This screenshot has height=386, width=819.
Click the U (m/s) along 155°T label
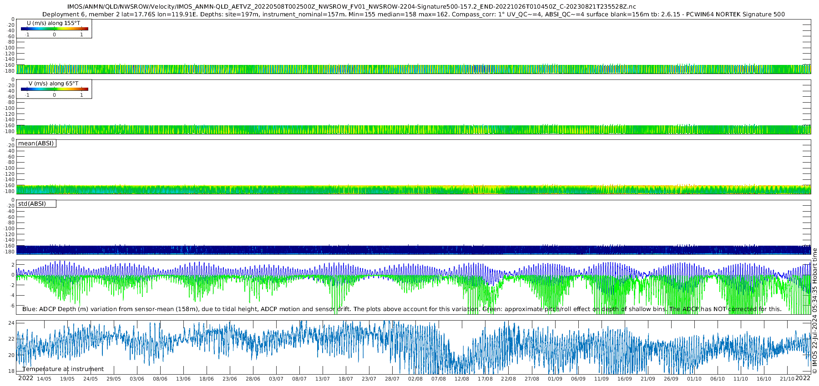(54, 23)
